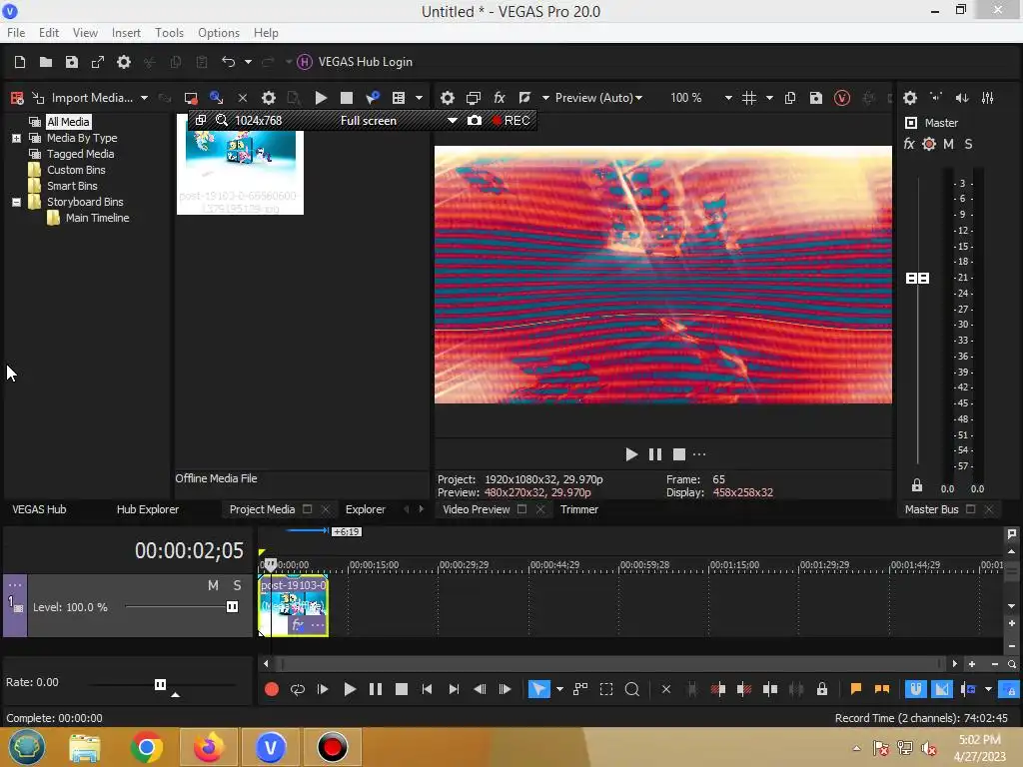Toggle Lock Envelopes to Events padlock

822,689
